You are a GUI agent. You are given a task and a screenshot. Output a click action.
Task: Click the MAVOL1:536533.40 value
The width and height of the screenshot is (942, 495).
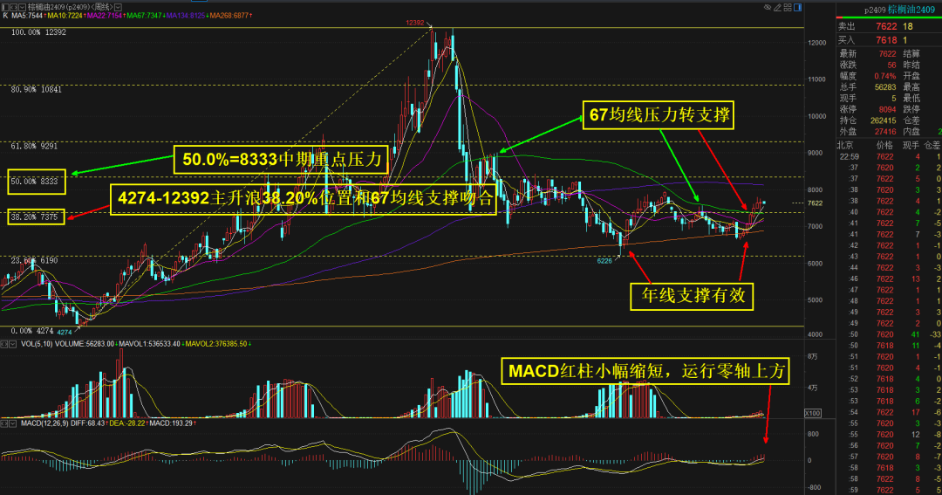pos(148,344)
